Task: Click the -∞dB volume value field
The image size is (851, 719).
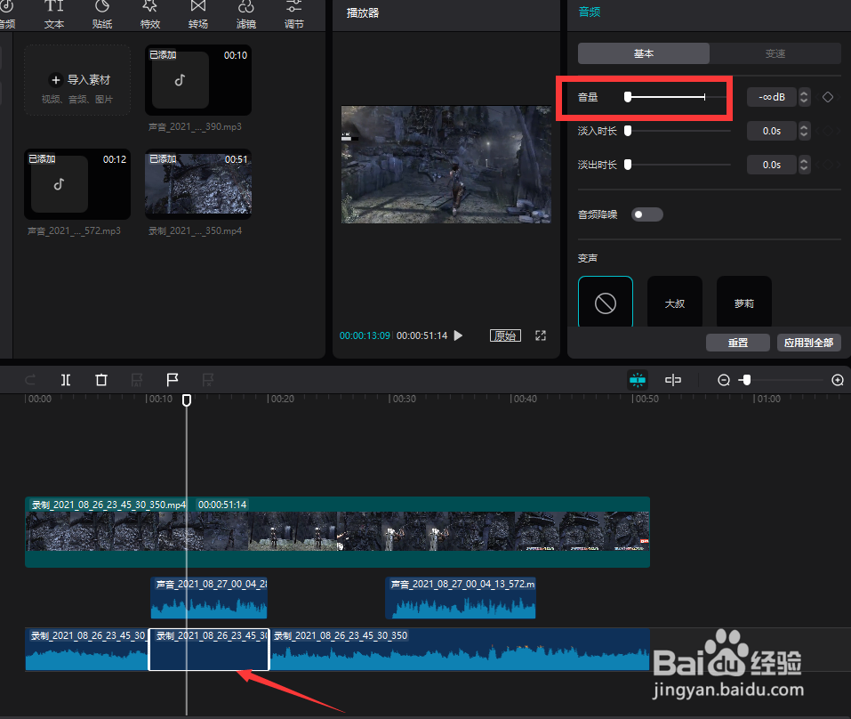Action: click(771, 97)
